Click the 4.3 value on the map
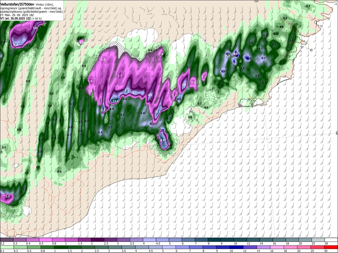 (150, 95)
